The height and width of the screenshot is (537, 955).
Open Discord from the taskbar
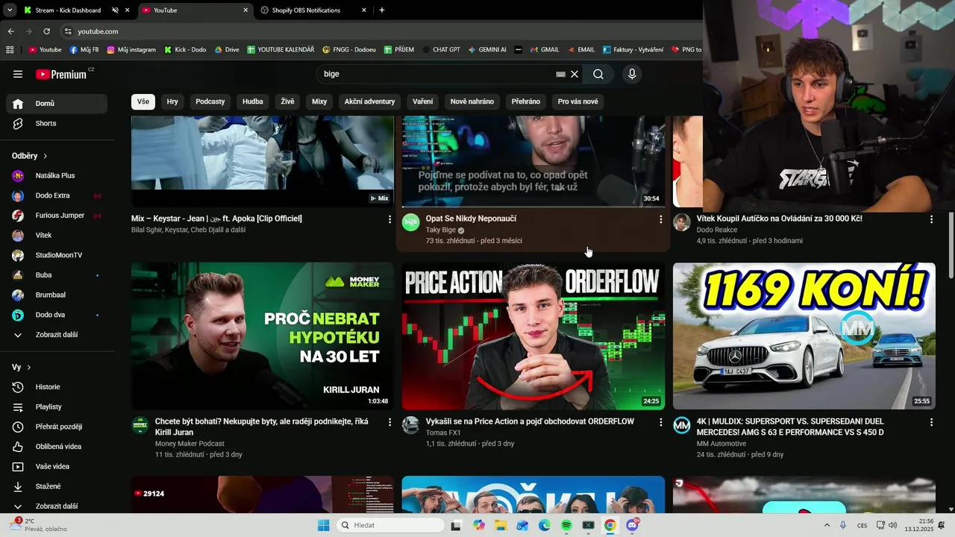coord(633,525)
